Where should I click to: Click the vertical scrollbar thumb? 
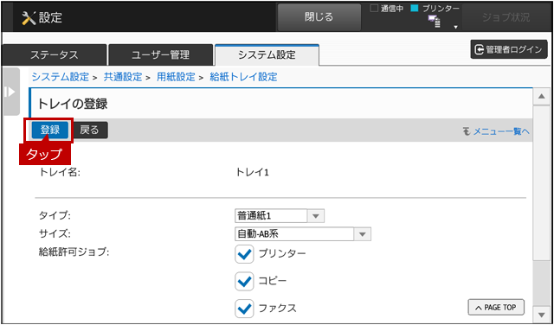pyautogui.click(x=541, y=183)
